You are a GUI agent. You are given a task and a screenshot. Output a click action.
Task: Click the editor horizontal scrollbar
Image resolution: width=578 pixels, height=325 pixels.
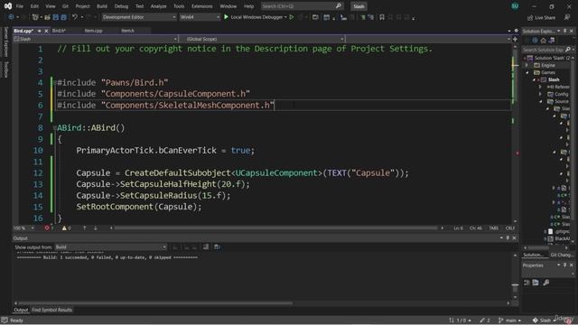(275, 228)
